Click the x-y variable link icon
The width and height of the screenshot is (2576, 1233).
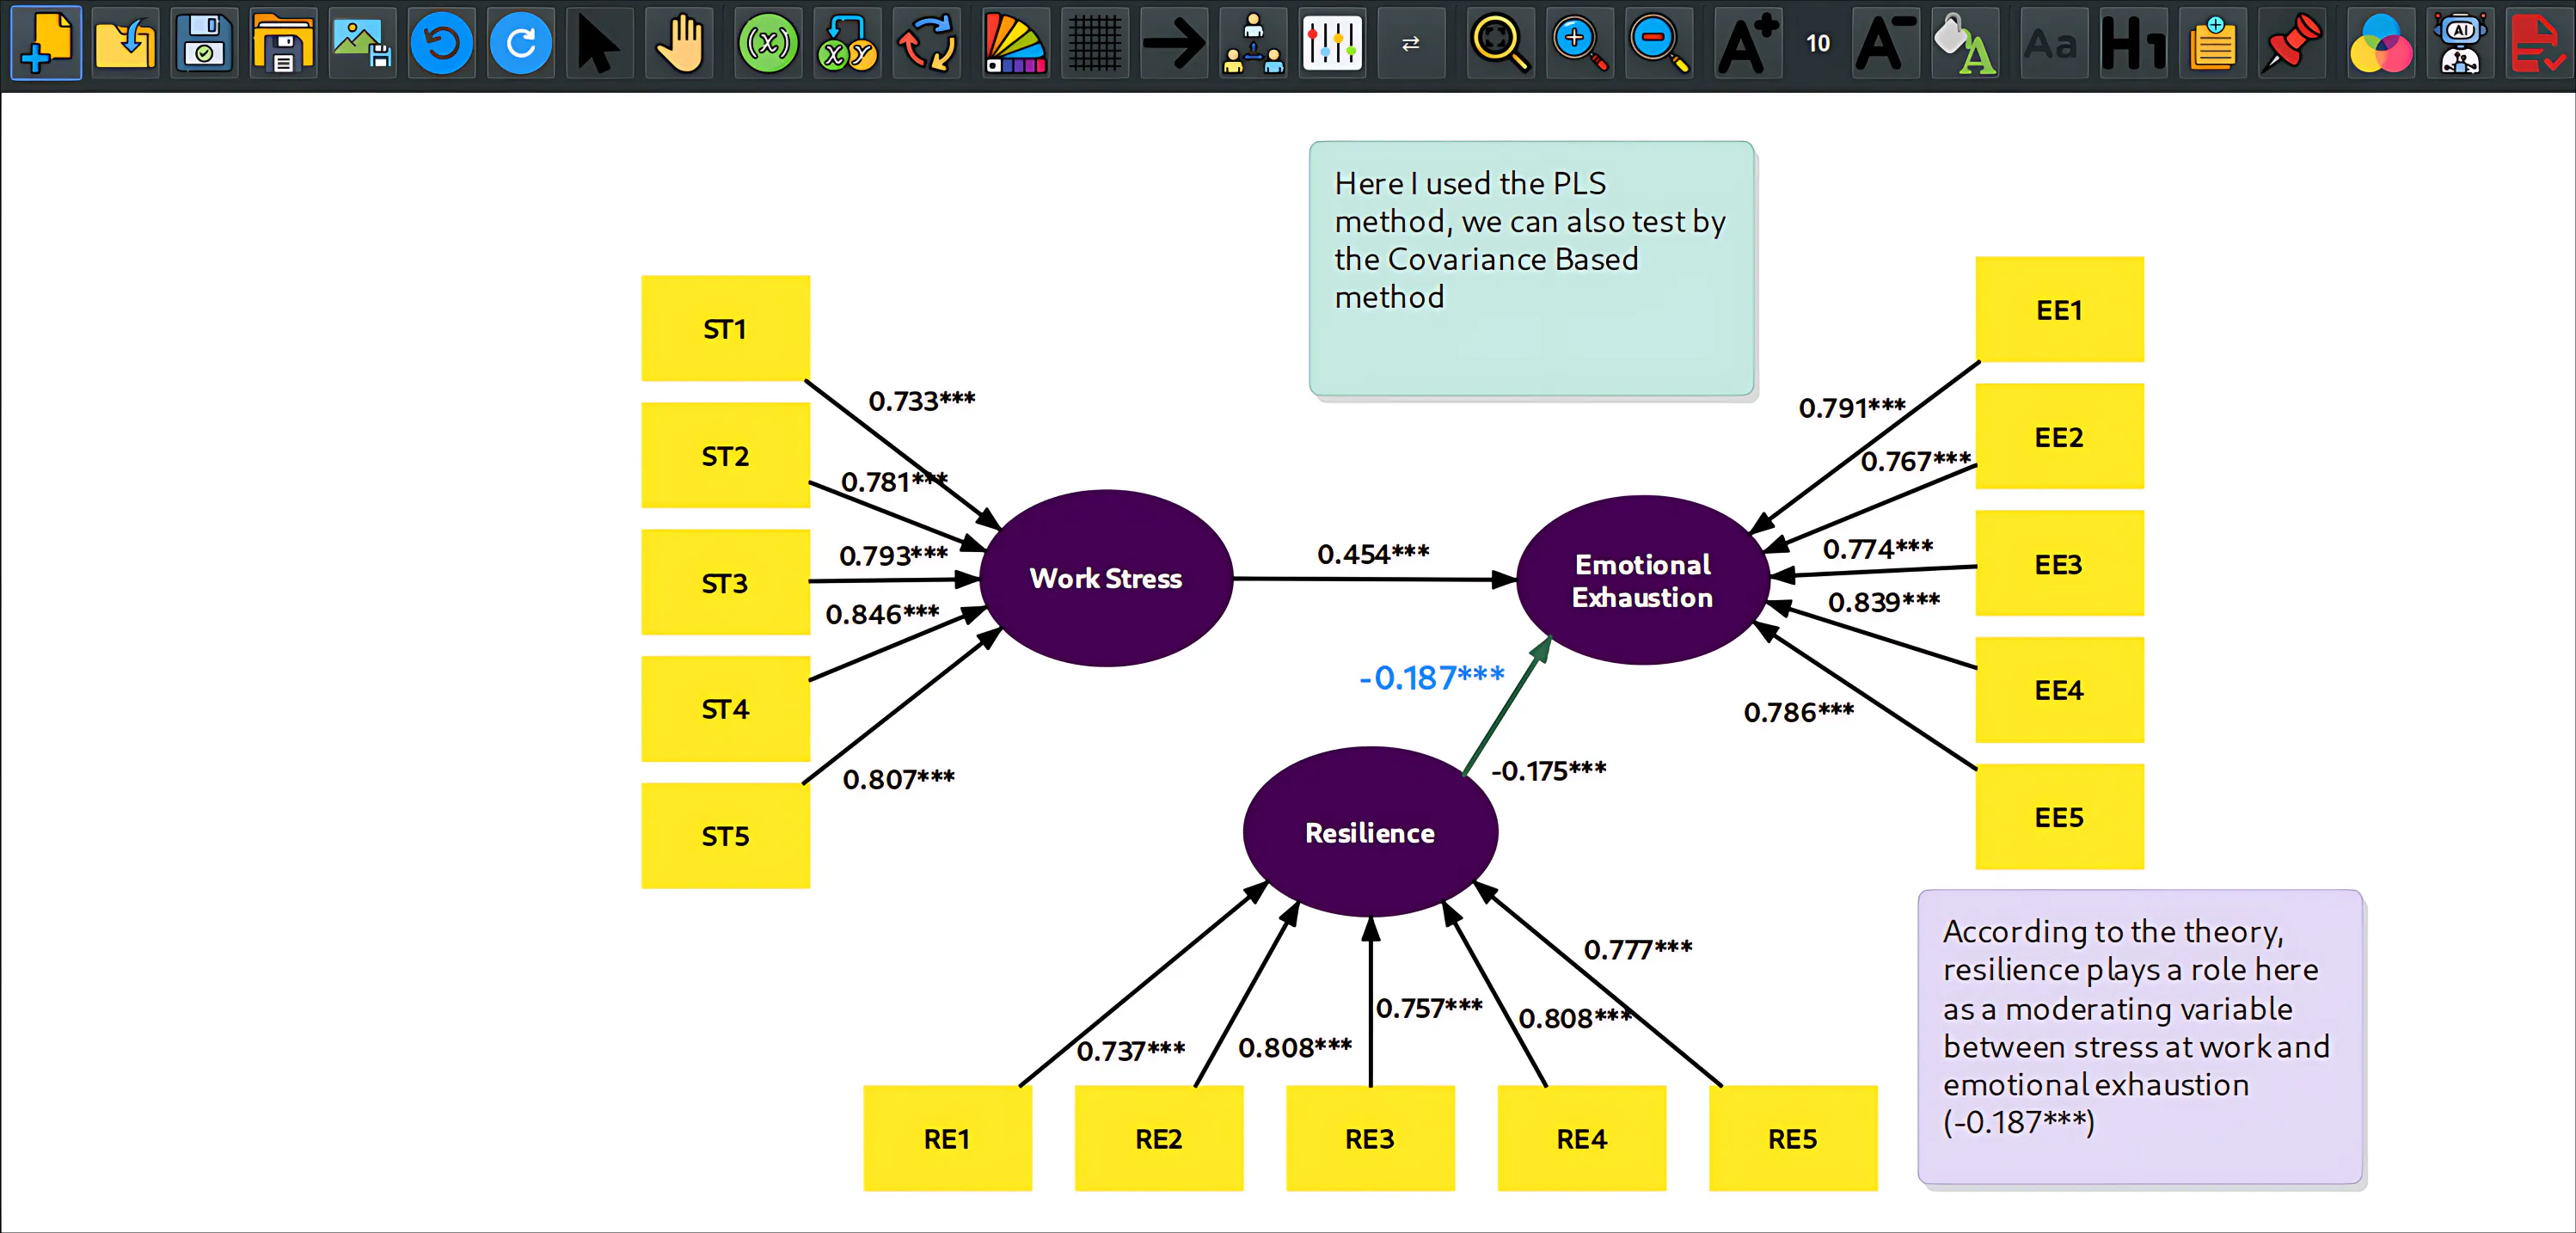(x=847, y=43)
